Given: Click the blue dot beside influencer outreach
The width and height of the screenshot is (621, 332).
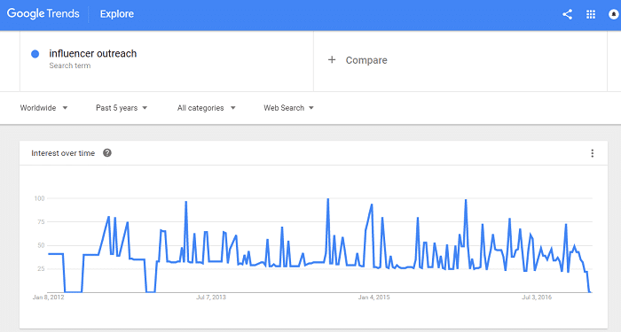Looking at the screenshot, I should 35,54.
